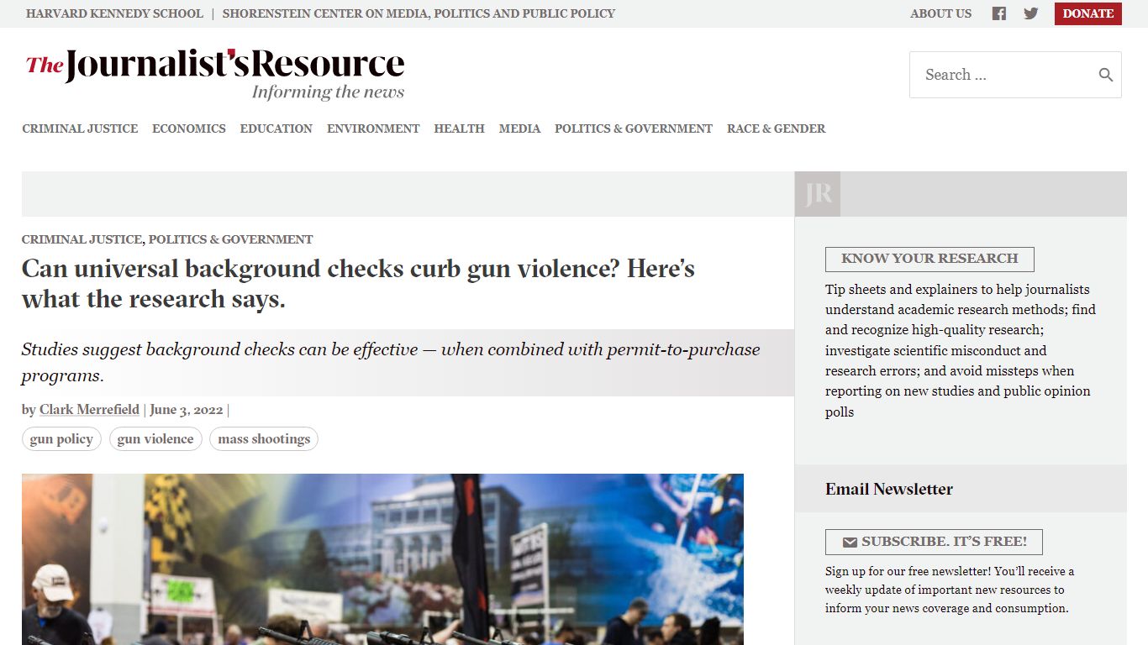Click the gun show article photo
1148x645 pixels.
(x=382, y=559)
